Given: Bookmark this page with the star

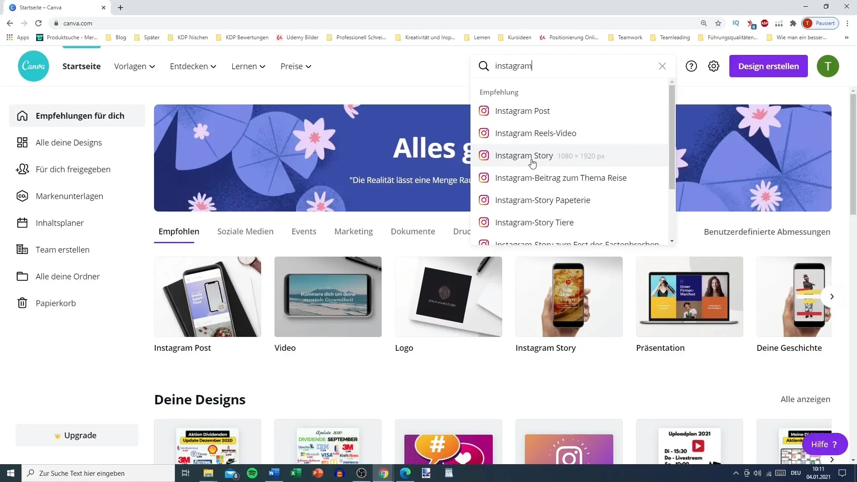Looking at the screenshot, I should [718, 23].
